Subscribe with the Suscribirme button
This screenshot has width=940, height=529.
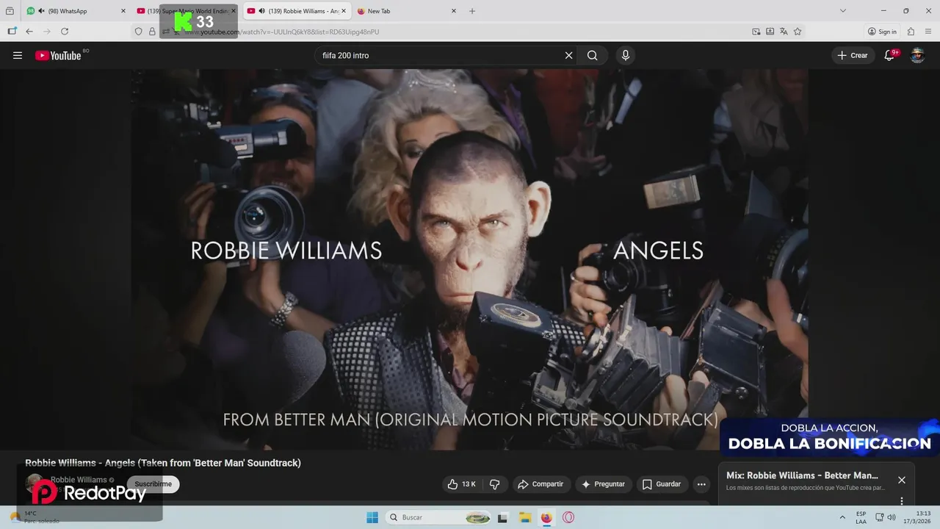pos(153,484)
